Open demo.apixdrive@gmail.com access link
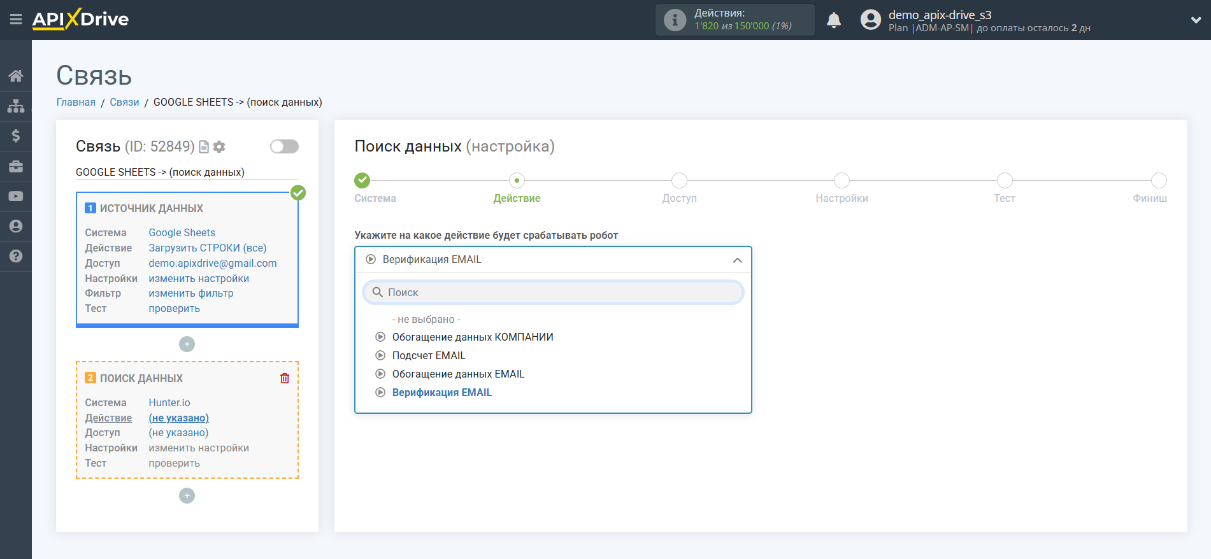Screen dimensions: 1211x559 [x=213, y=263]
